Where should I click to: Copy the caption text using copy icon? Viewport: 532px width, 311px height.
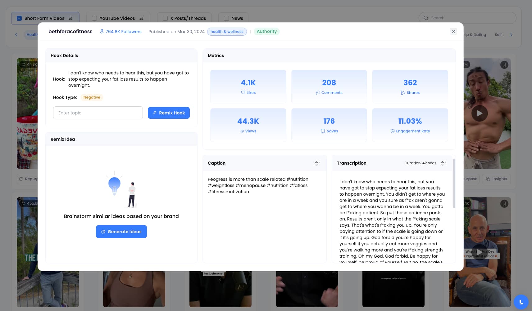(x=317, y=163)
